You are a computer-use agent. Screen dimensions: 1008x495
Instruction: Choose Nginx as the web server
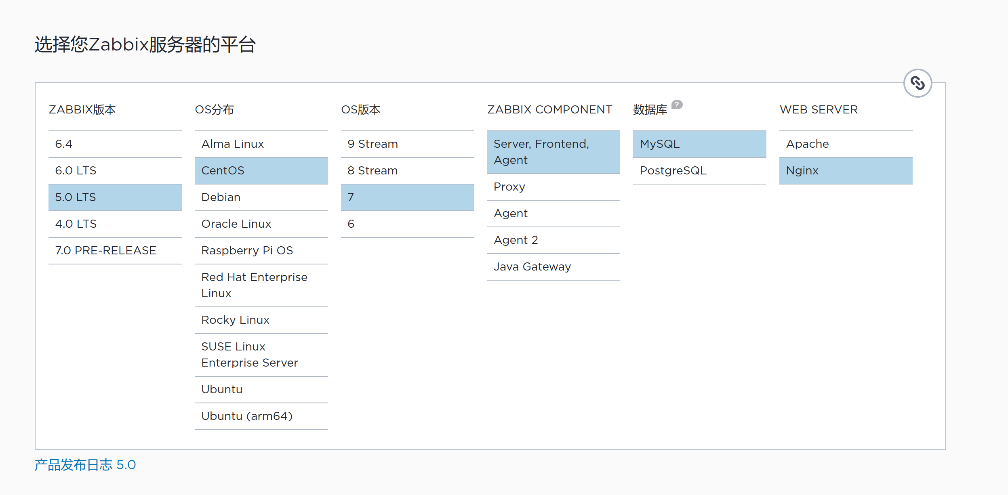click(x=846, y=171)
